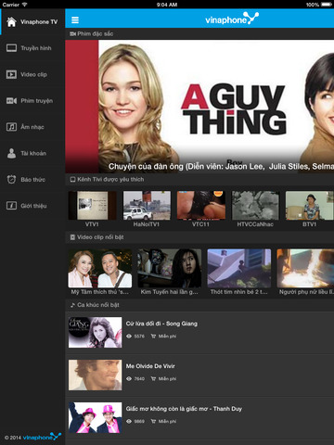The height and width of the screenshot is (445, 334).
Task: Select Vinaphone TV menu label
Action: click(39, 22)
